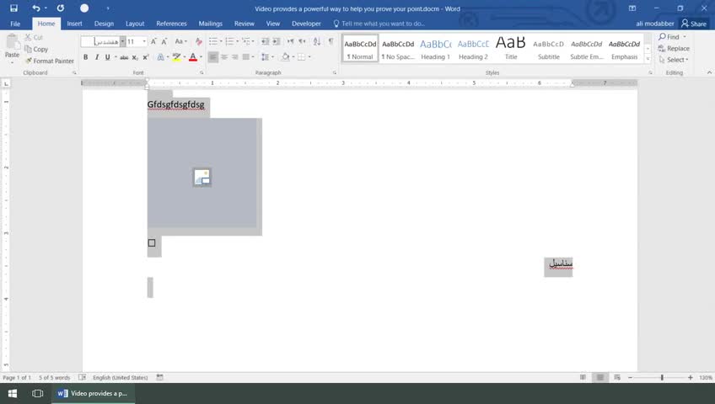This screenshot has width=715, height=404.
Task: Click the Borders icon
Action: click(x=301, y=57)
